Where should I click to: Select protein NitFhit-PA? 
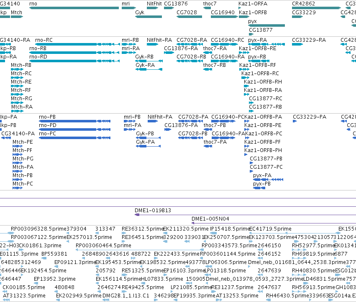pos(160,117)
